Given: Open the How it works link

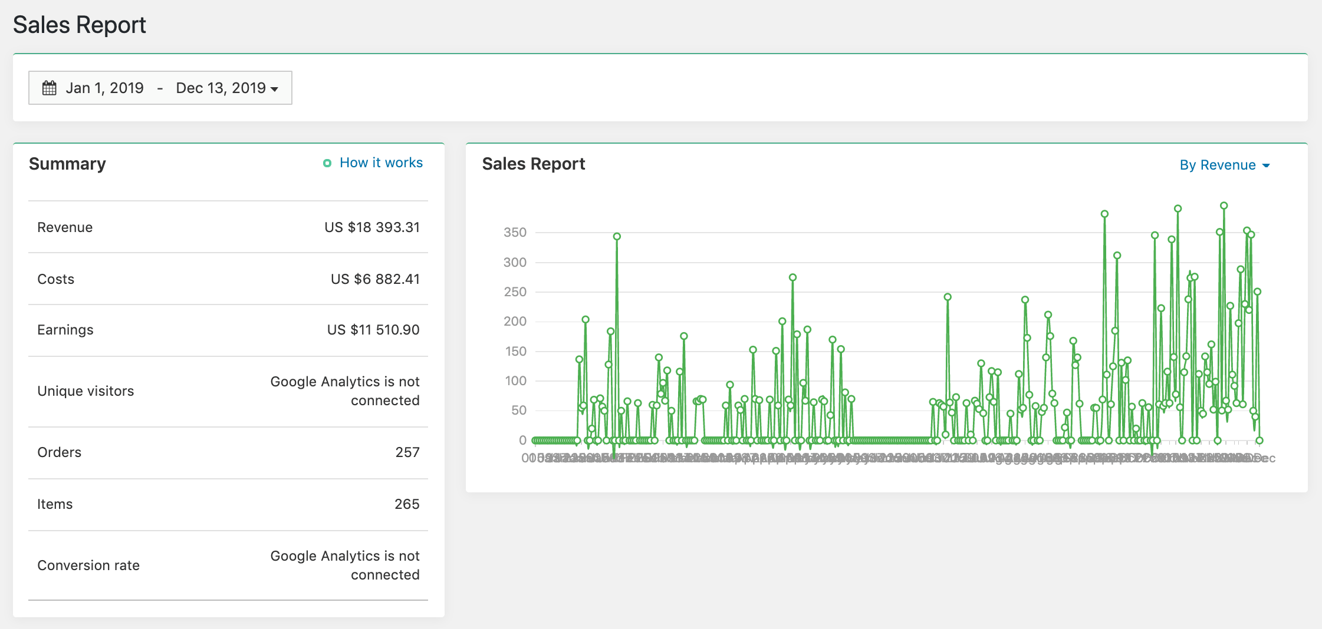Looking at the screenshot, I should 381,163.
